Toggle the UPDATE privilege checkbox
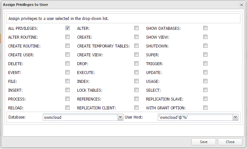The width and height of the screenshot is (247, 149). 206,72
